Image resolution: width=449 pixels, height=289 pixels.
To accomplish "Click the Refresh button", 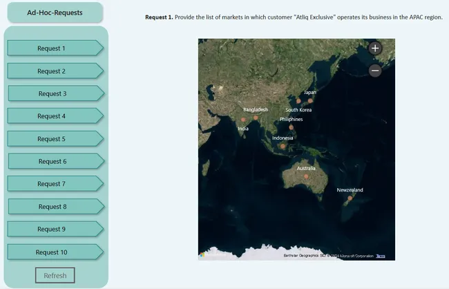I will coord(55,275).
